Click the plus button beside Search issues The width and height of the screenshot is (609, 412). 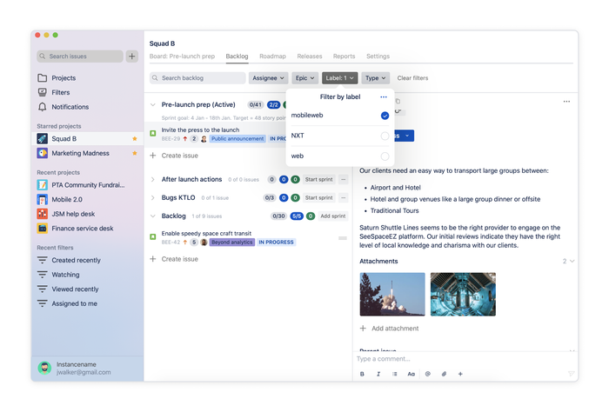[132, 56]
